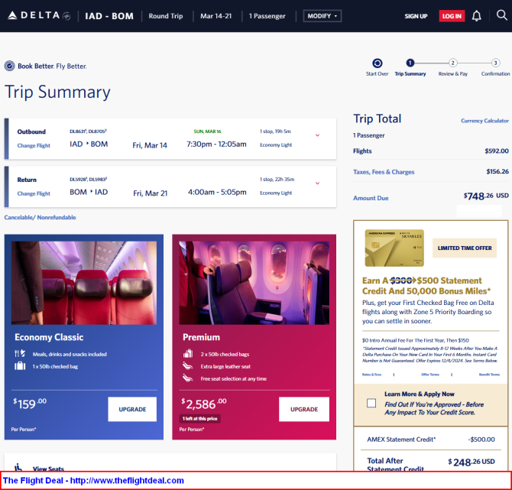The image size is (512, 490).
Task: Click the Premium cabin photo
Action: pyautogui.click(x=254, y=283)
